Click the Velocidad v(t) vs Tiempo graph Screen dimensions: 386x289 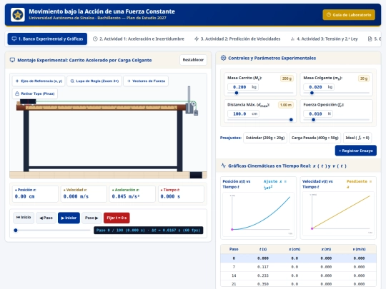tap(338, 214)
